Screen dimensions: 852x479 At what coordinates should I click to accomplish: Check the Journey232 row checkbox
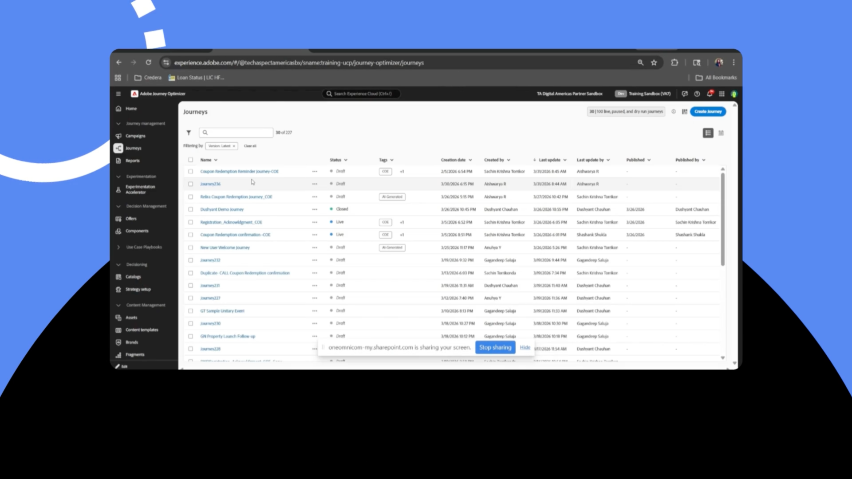(x=190, y=260)
